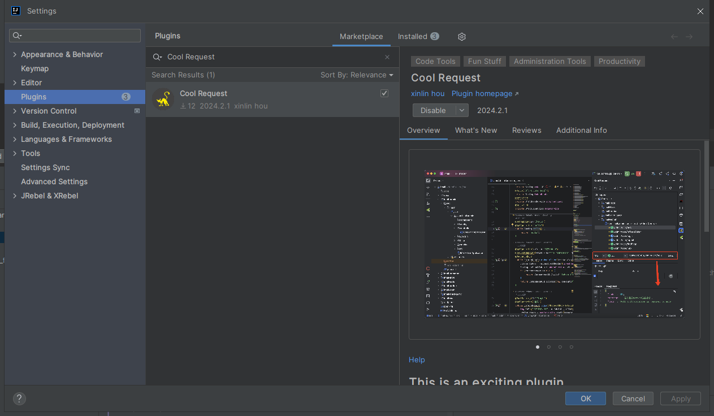The width and height of the screenshot is (714, 416).
Task: Go back with the left arrow icon
Action: click(674, 37)
